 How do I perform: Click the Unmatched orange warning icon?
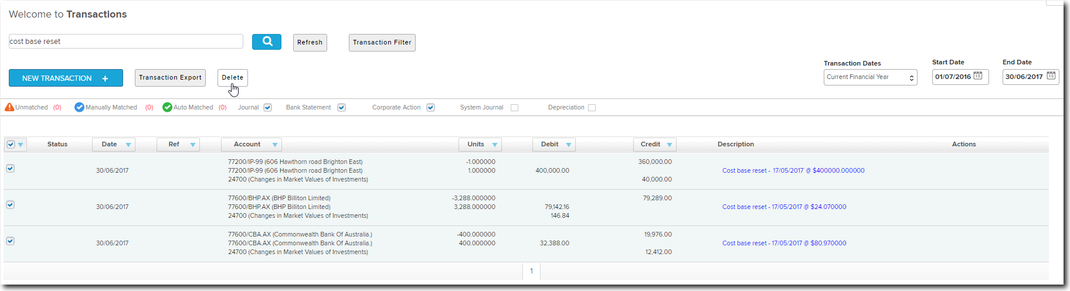click(x=9, y=107)
